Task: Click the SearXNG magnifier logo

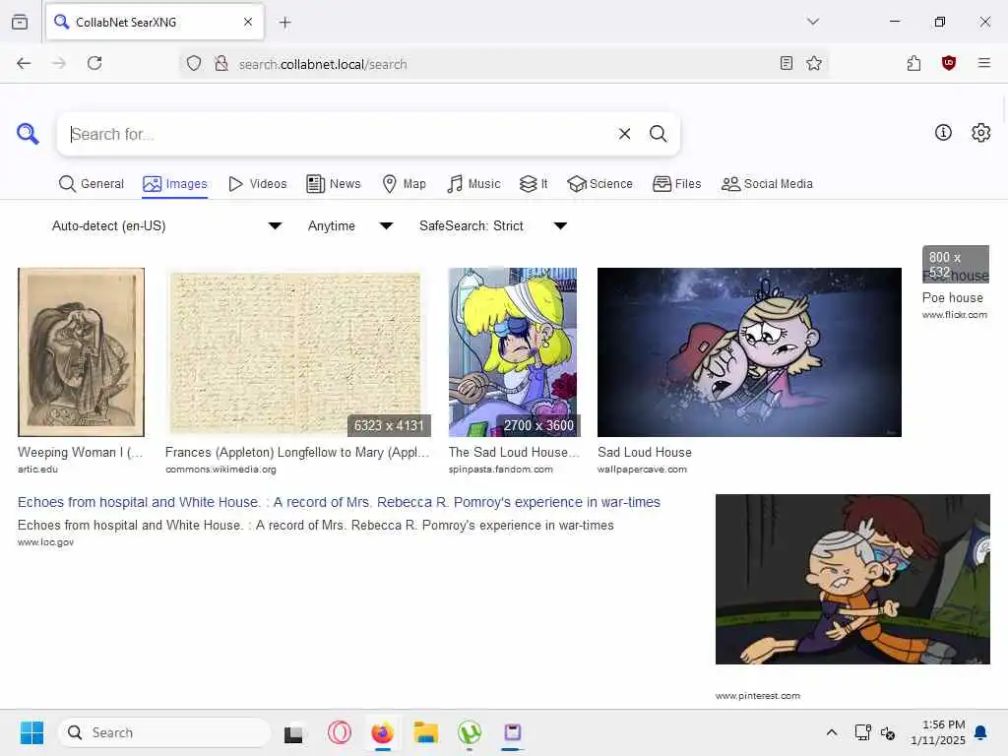Action: [x=28, y=134]
